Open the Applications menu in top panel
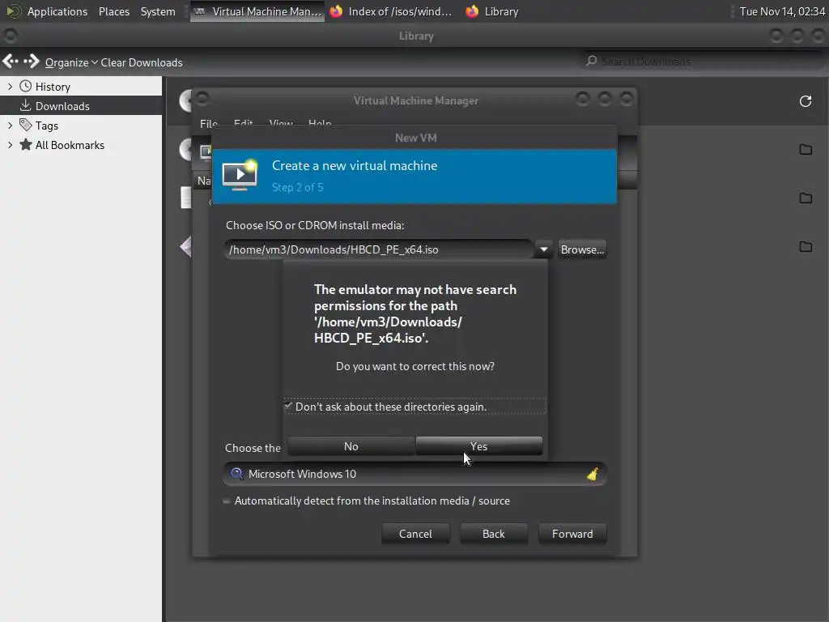 pos(57,11)
